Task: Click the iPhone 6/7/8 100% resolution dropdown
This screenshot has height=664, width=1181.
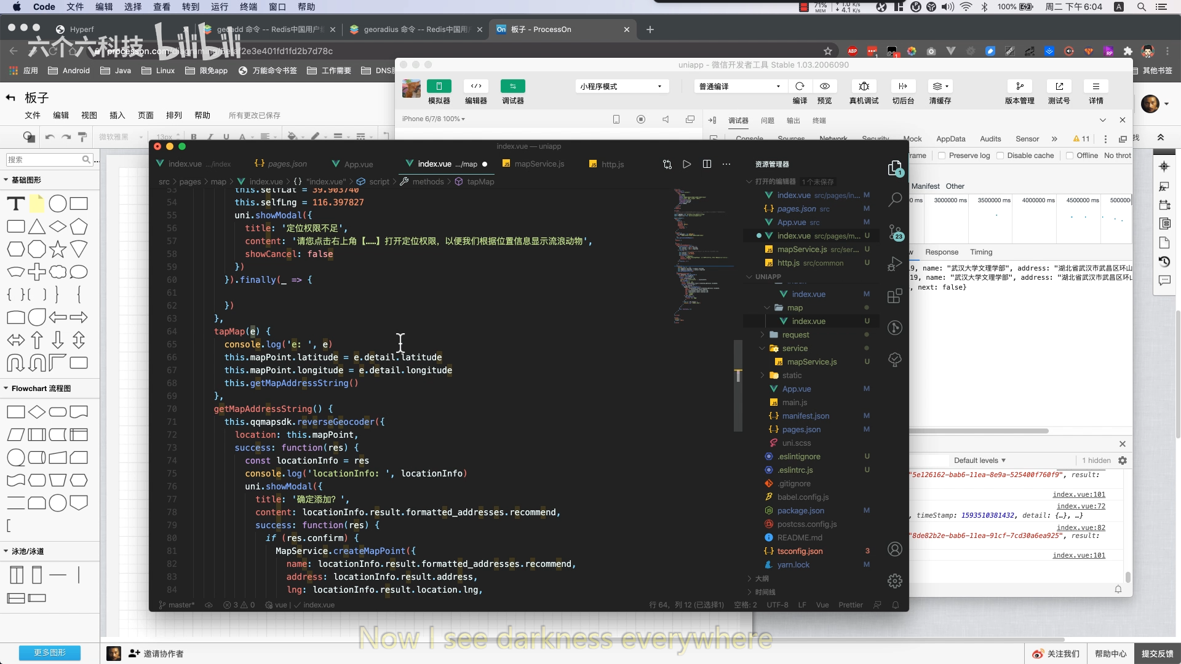Action: [x=435, y=119]
